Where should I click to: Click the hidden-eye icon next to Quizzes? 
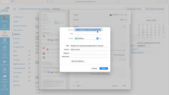(x=29, y=60)
